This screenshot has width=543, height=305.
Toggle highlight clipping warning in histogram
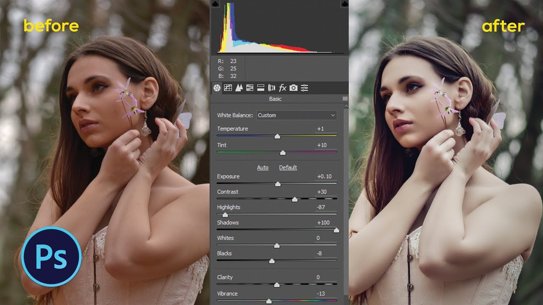344,4
